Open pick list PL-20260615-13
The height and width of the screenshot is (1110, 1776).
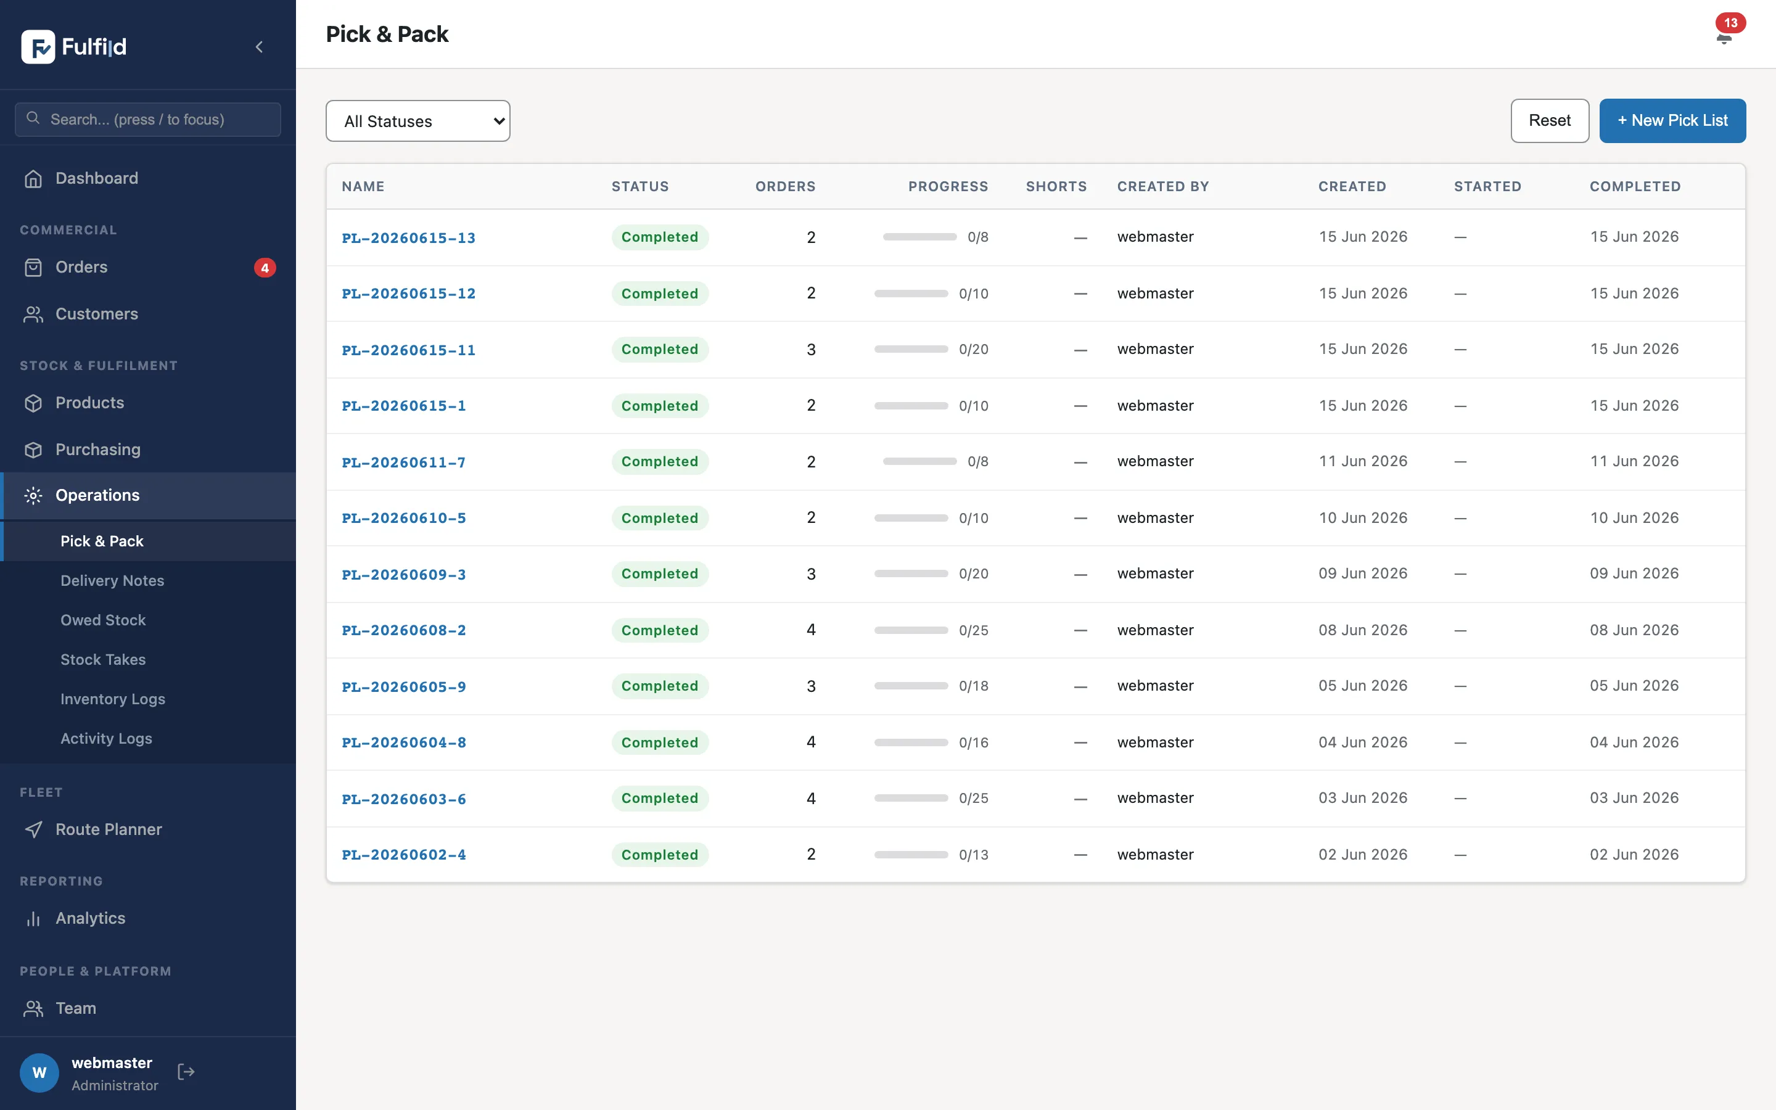409,238
